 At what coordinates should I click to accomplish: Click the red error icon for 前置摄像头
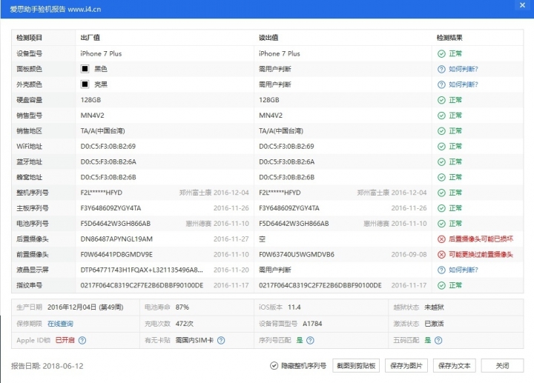[441, 254]
